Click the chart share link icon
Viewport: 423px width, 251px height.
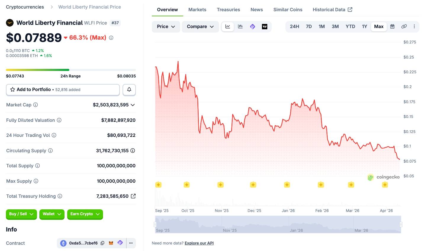tap(404, 27)
